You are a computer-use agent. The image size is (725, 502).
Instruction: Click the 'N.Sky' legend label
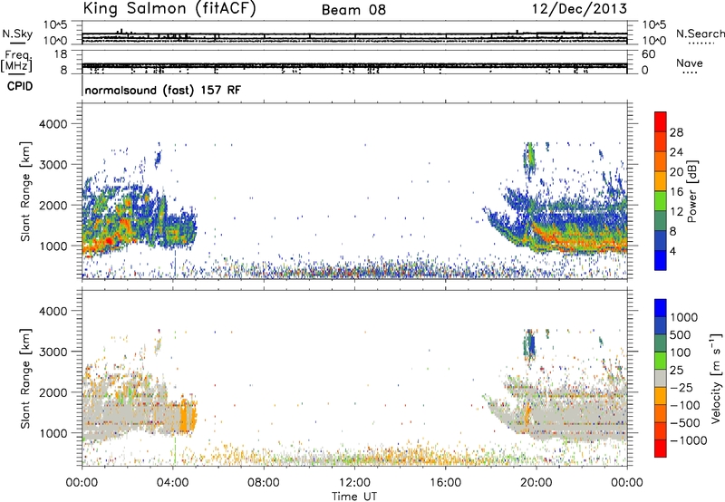coord(17,34)
